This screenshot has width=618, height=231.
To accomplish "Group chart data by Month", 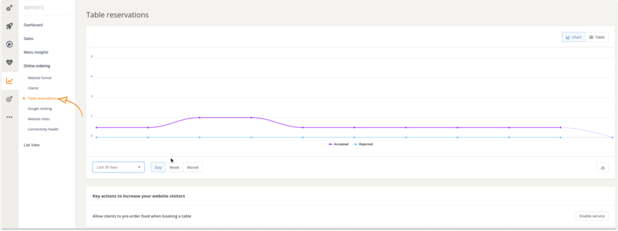I will (x=193, y=167).
